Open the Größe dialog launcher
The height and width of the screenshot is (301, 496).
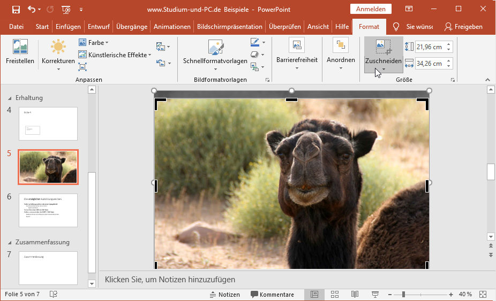(453, 80)
